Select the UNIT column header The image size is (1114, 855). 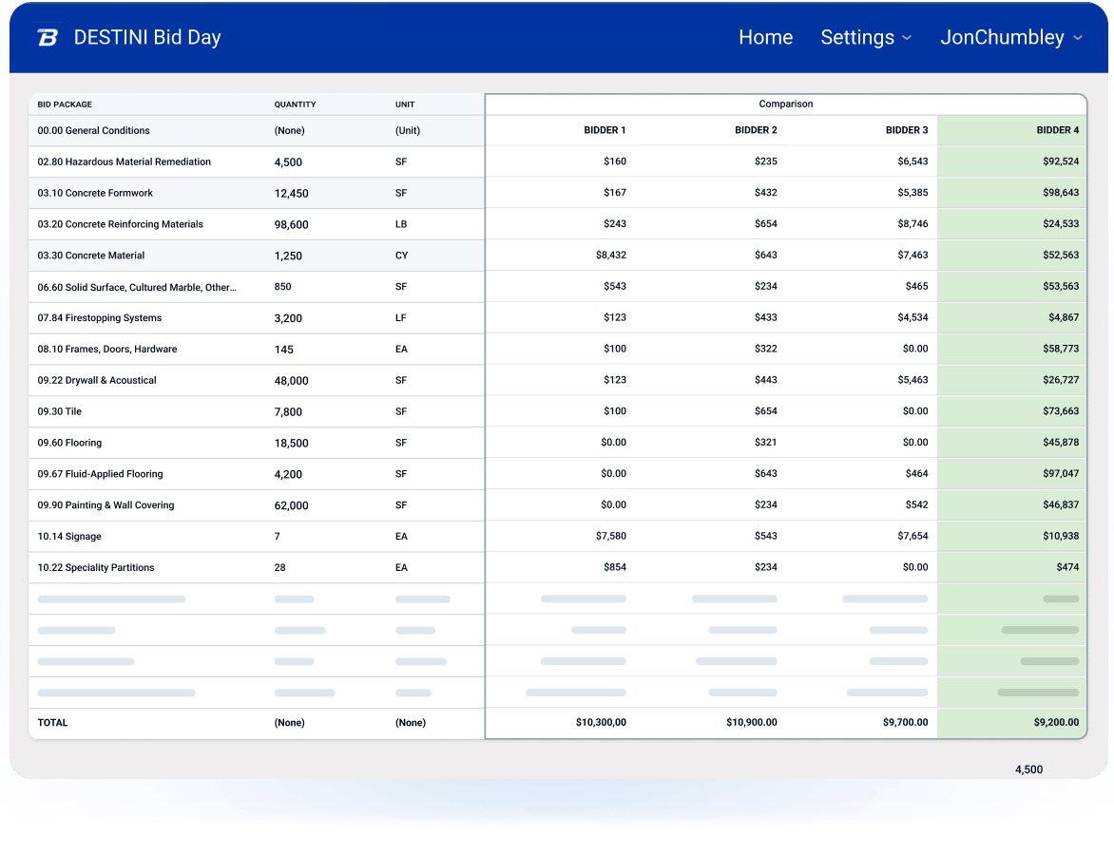405,104
